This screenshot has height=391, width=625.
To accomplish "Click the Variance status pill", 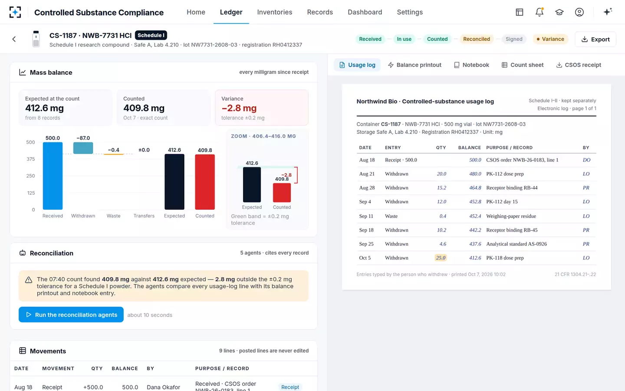I will coord(550,39).
